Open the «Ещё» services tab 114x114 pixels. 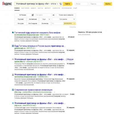tap(75, 8)
